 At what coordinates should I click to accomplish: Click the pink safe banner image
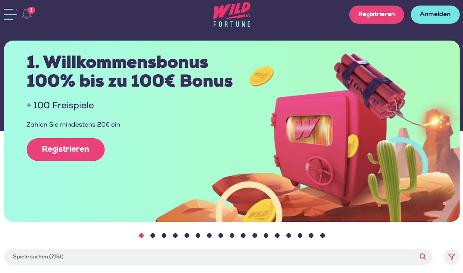coord(327,148)
